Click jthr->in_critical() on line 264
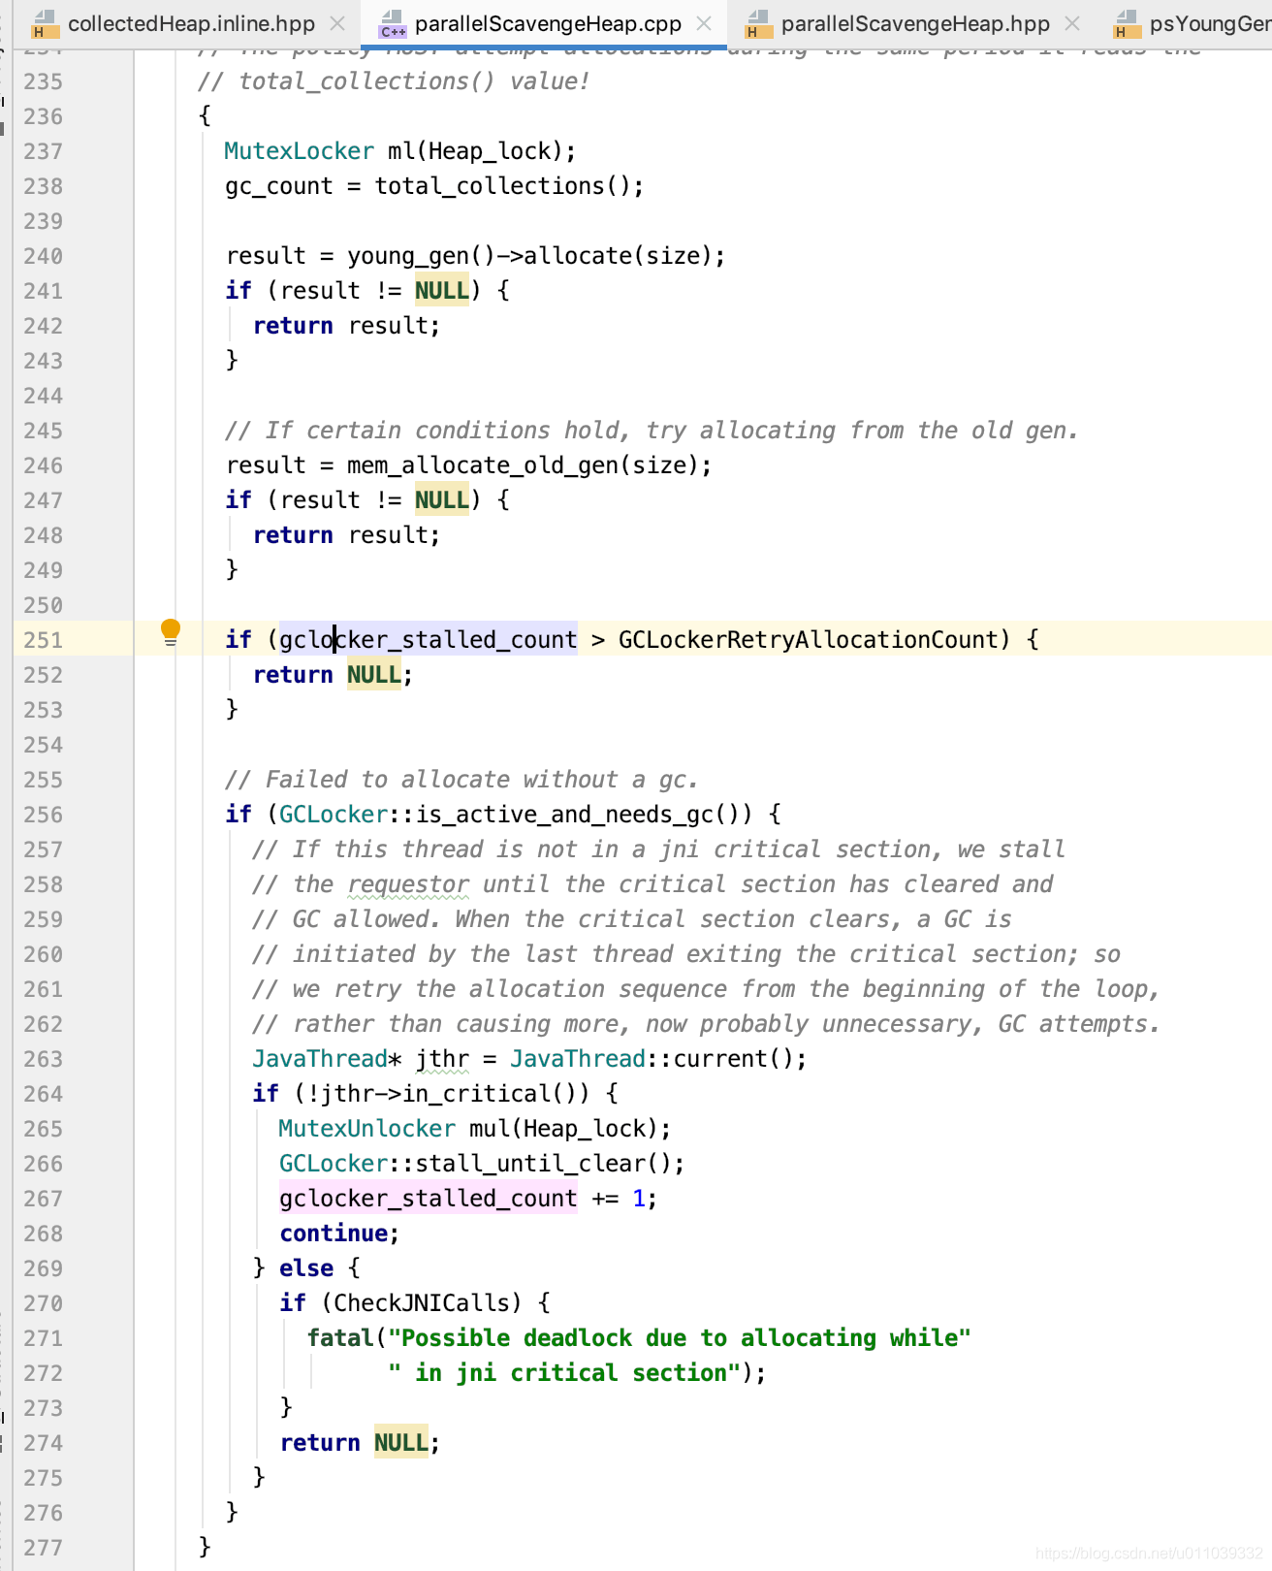Screen dimensions: 1272x1571 (448, 1094)
